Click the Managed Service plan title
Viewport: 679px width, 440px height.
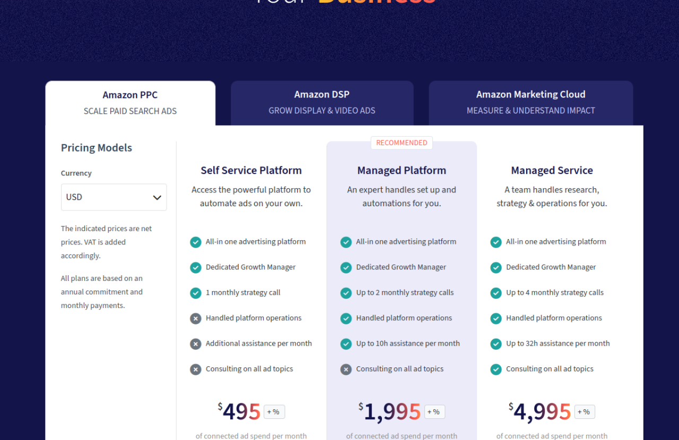click(x=552, y=170)
